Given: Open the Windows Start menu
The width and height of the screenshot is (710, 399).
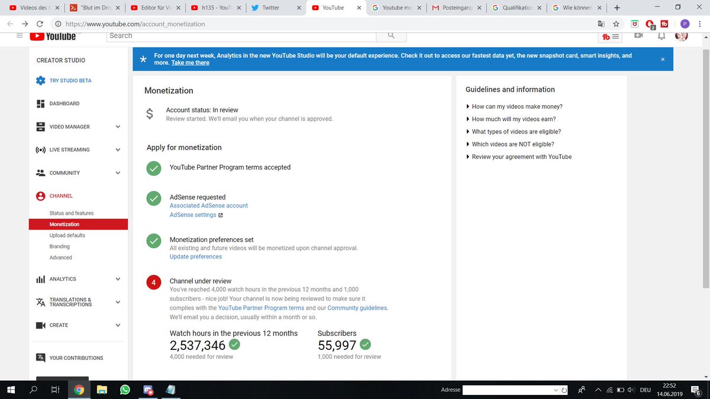Looking at the screenshot, I should (11, 390).
